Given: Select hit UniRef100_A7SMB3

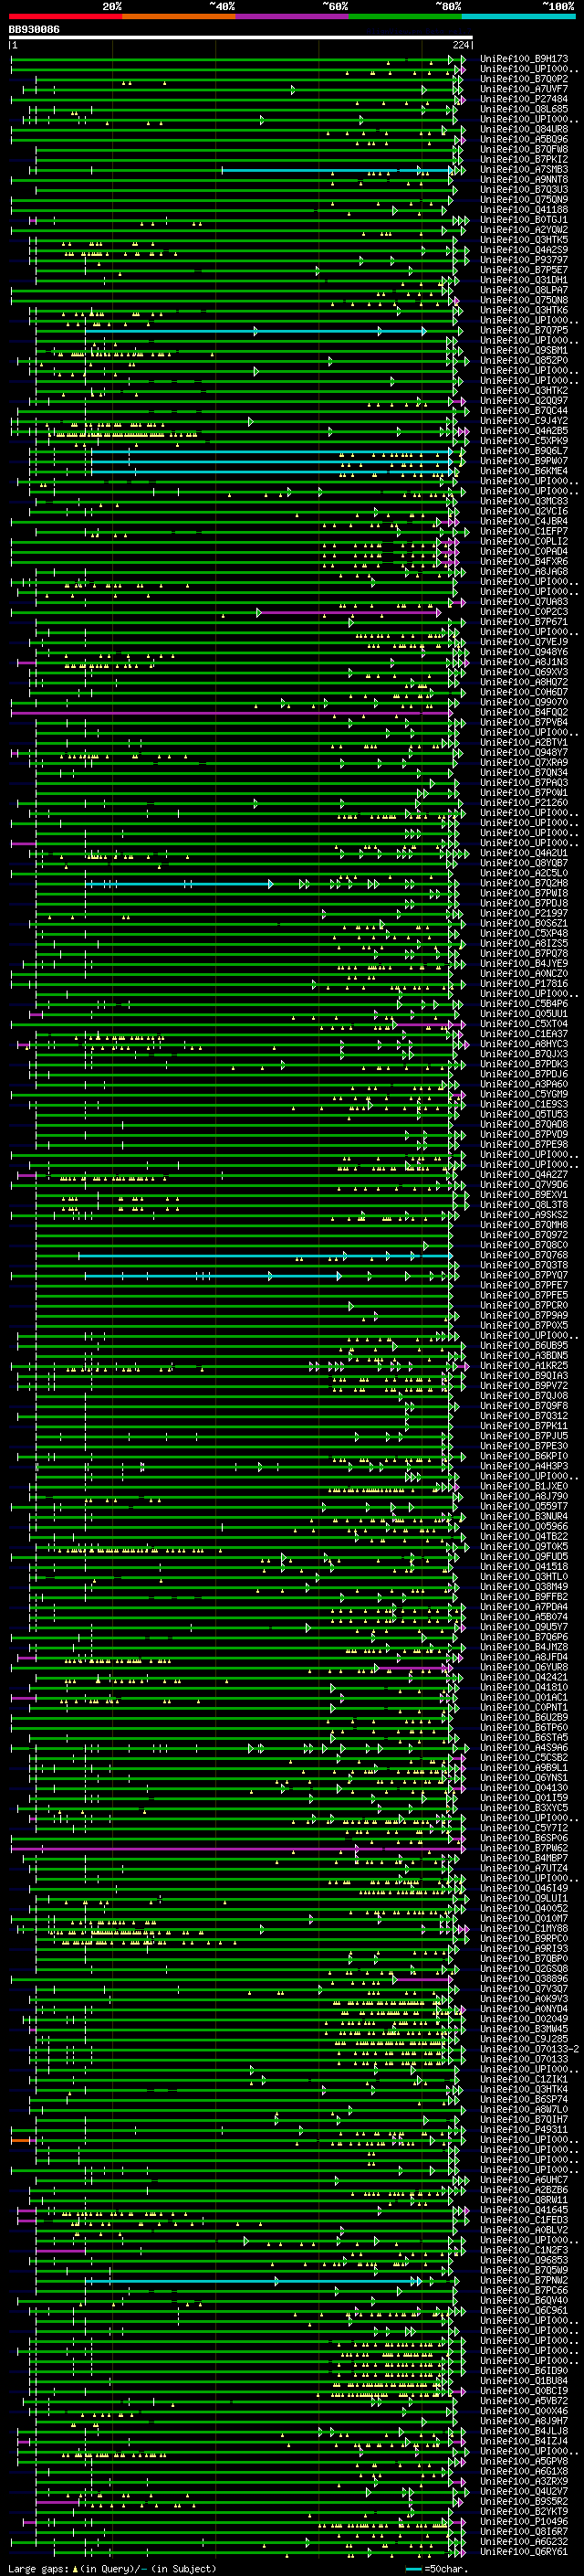Looking at the screenshot, I should pyautogui.click(x=523, y=170).
